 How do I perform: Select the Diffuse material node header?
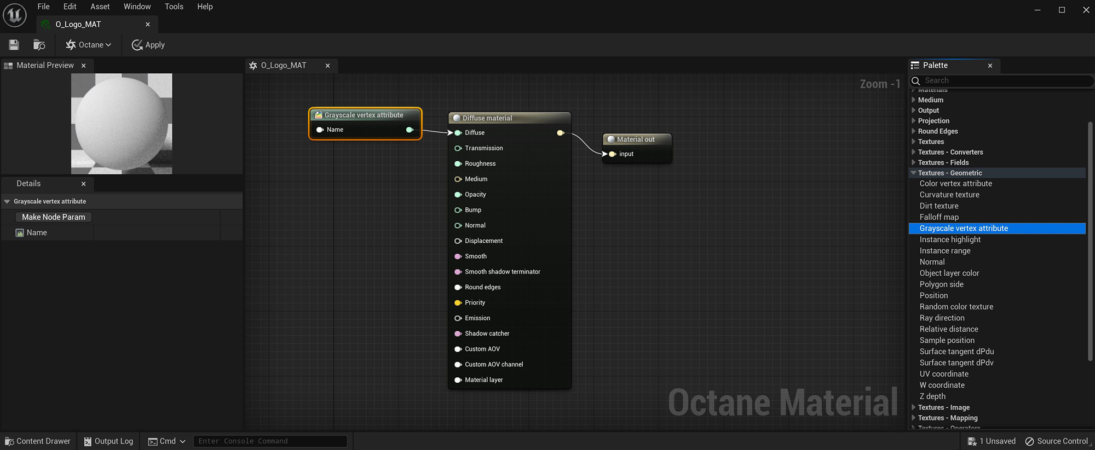pyautogui.click(x=510, y=118)
